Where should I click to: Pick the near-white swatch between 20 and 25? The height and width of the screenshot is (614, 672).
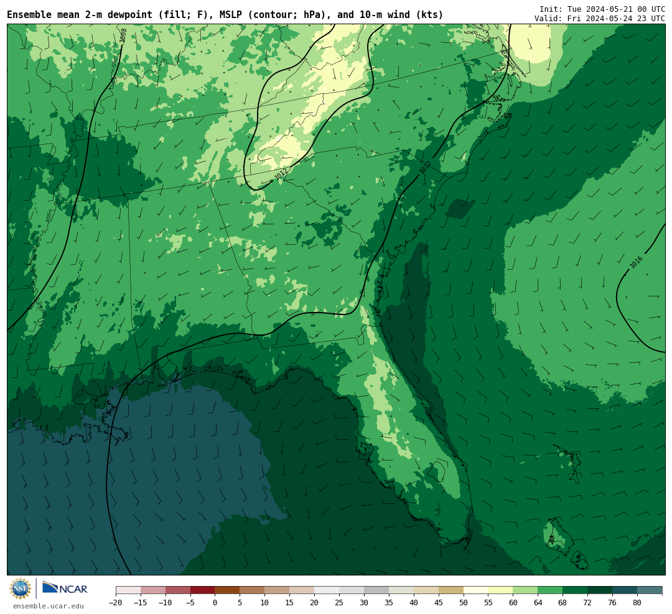pos(327,590)
